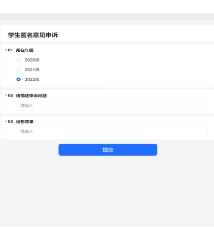
Task: Click the 2021级 option label text
Action: click(32, 70)
